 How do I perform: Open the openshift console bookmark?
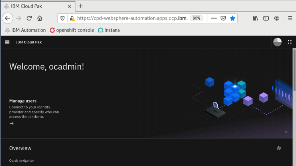[72, 30]
